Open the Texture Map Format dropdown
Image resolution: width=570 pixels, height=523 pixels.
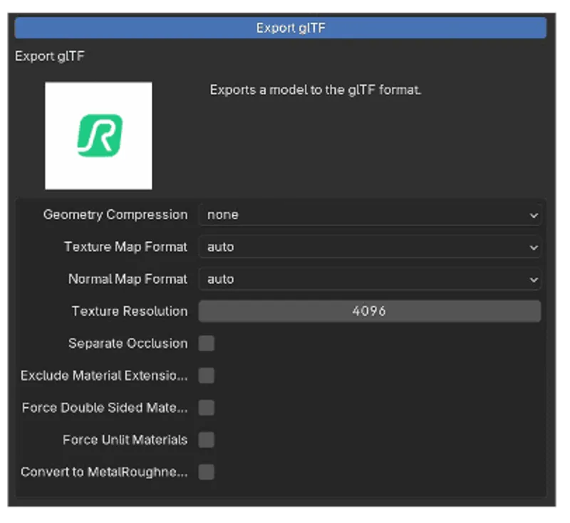tap(370, 247)
